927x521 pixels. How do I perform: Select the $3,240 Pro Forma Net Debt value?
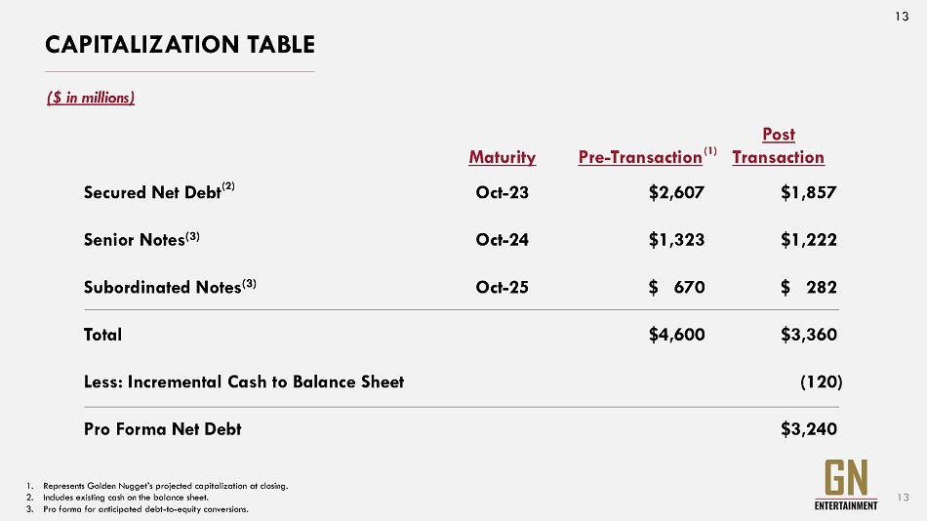(808, 428)
